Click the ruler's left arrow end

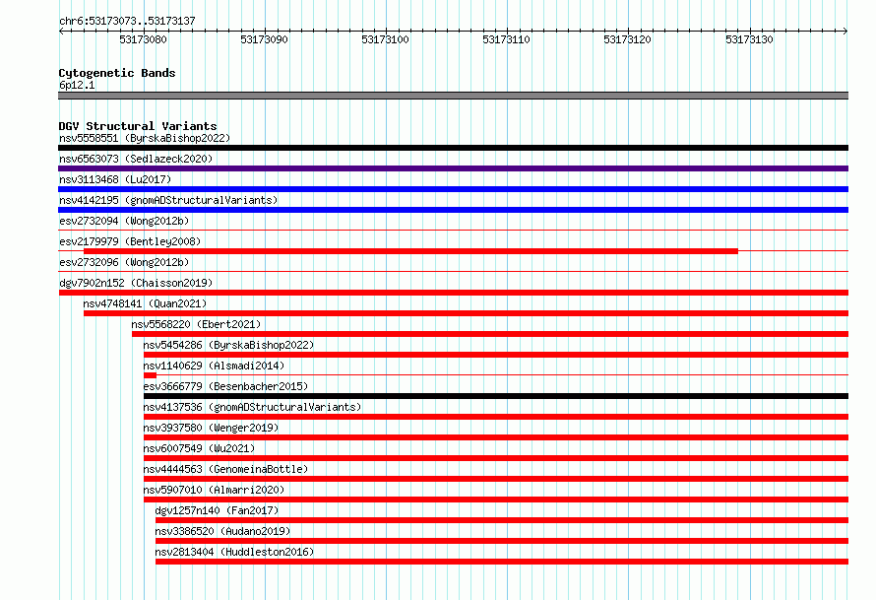(x=61, y=32)
